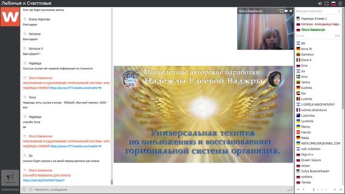
Task: Click the icon beside Элла's chat message
Action: click(x=25, y=97)
